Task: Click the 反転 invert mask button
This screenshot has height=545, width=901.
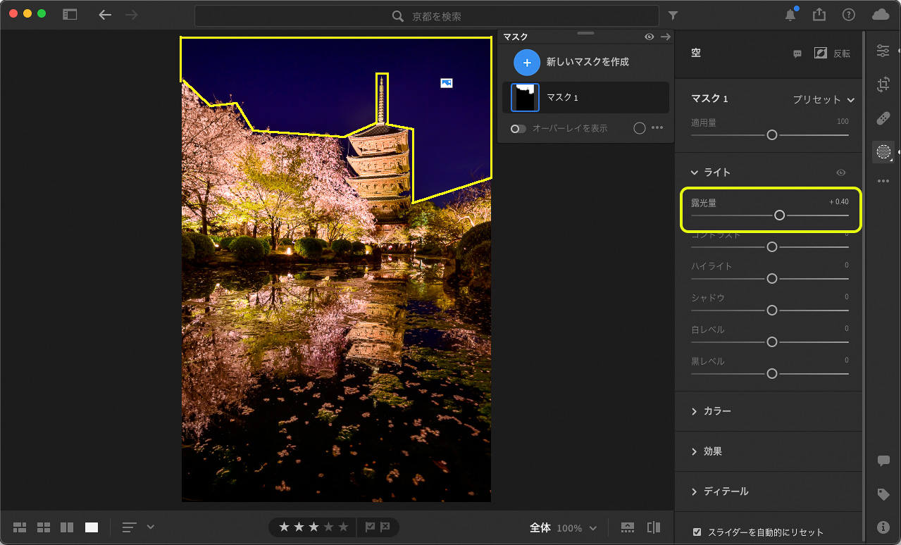Action: pos(832,54)
